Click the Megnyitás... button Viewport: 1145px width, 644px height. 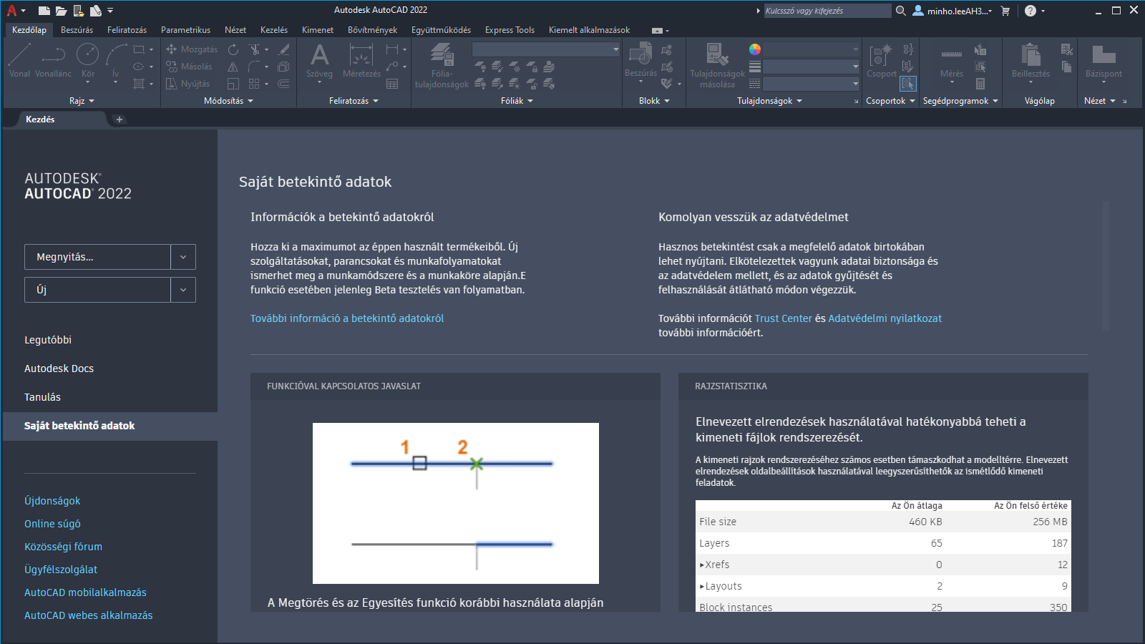click(98, 257)
